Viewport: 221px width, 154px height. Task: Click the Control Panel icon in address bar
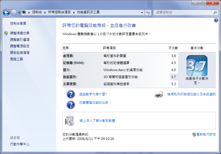point(24,12)
